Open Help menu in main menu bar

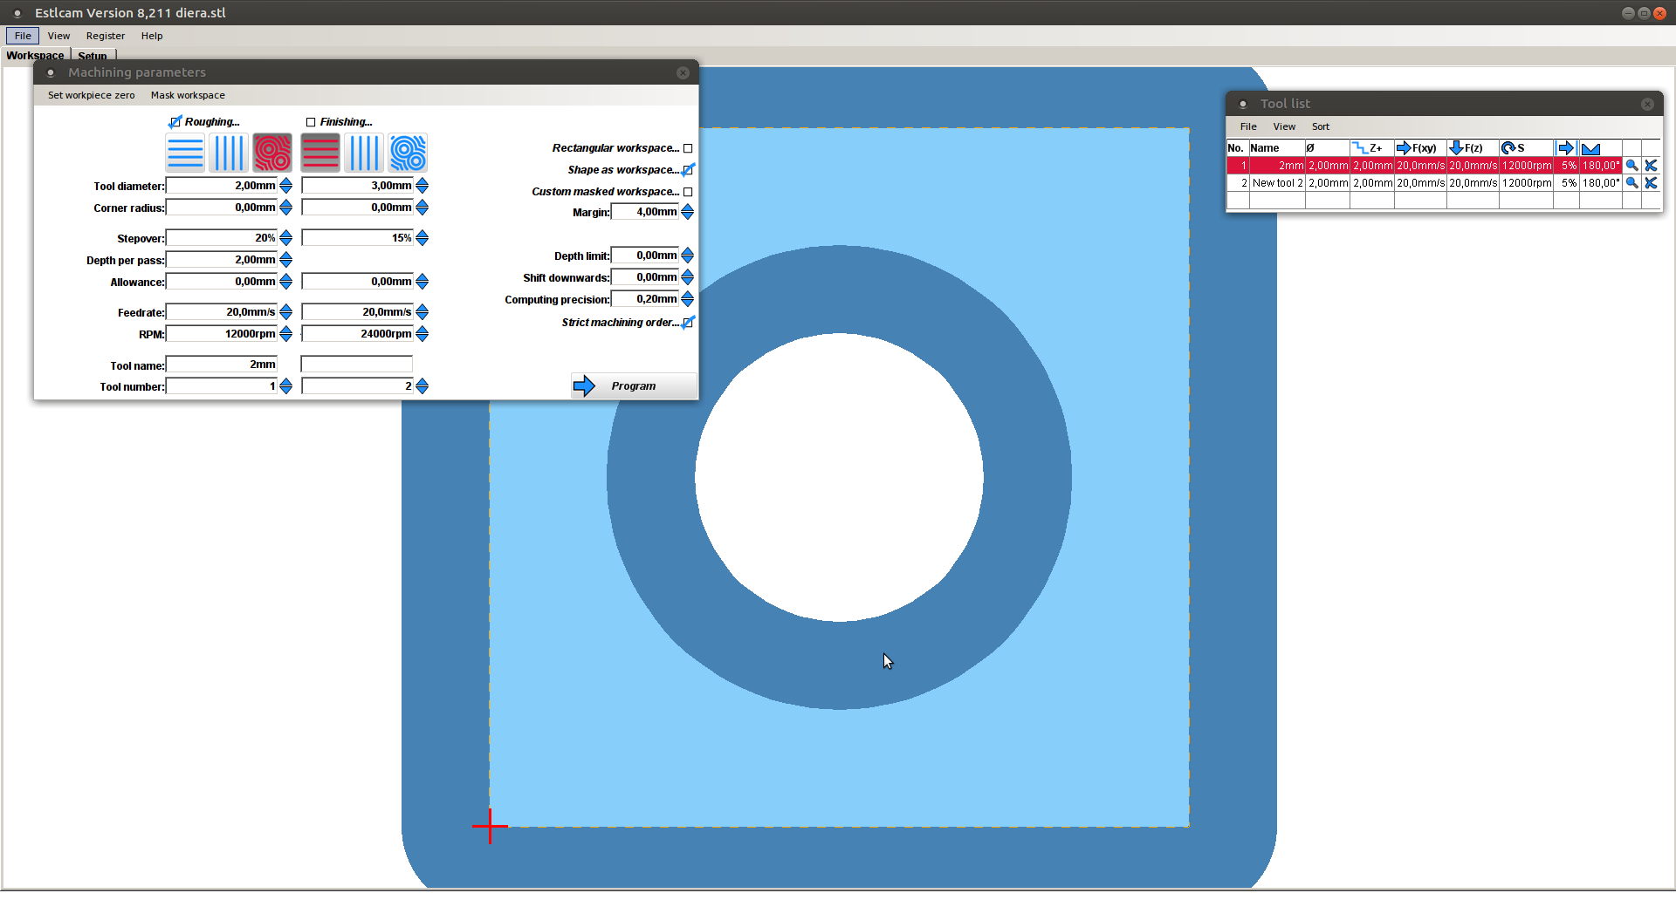(x=152, y=36)
